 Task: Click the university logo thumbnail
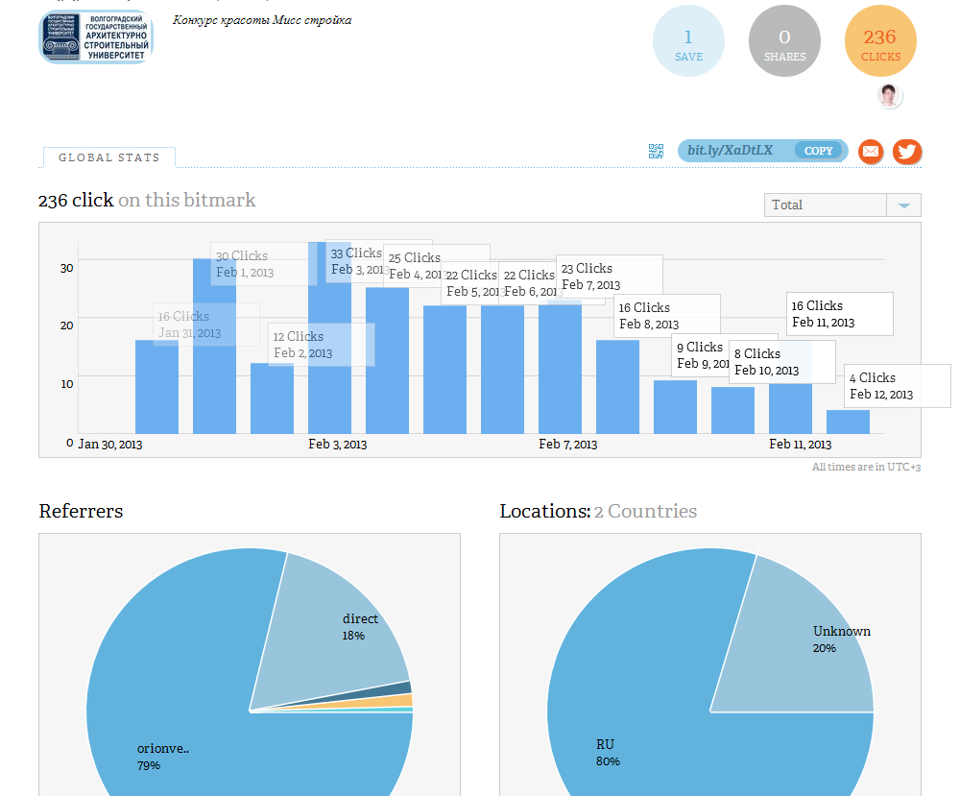pyautogui.click(x=96, y=36)
